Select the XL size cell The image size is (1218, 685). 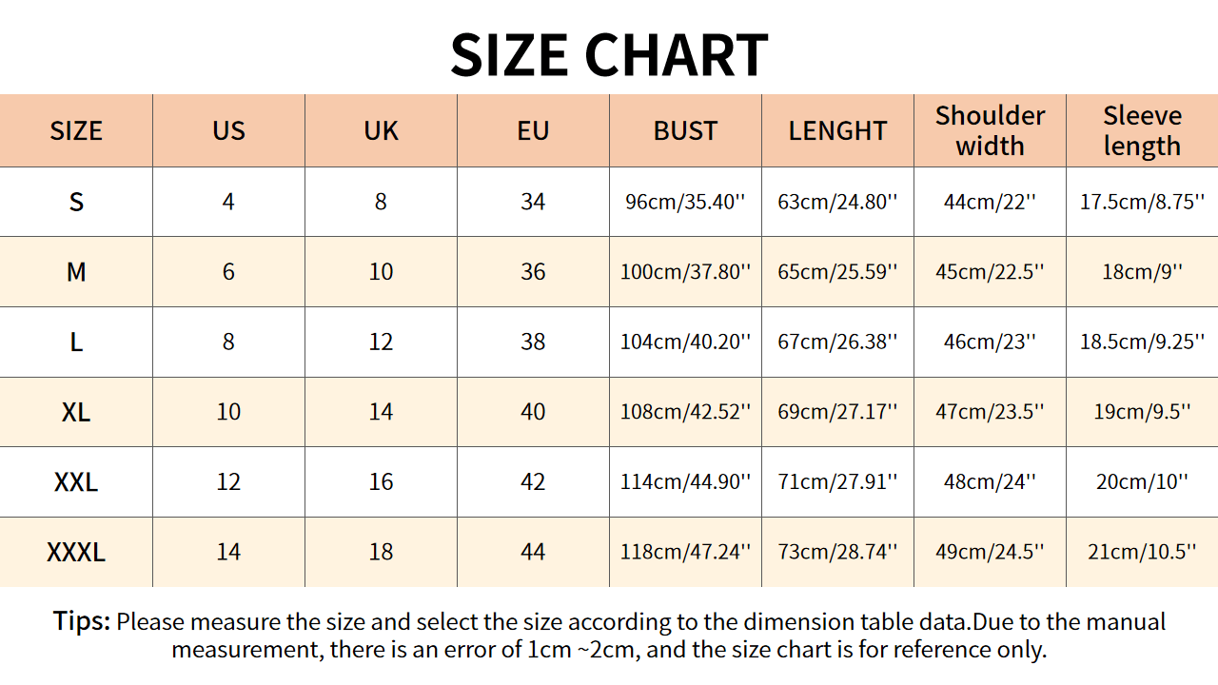76,412
